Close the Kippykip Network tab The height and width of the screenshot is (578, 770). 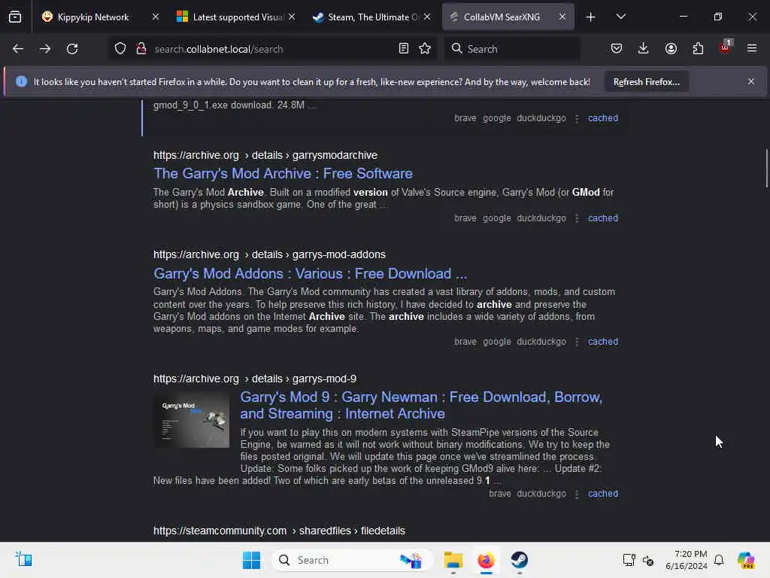(x=156, y=17)
